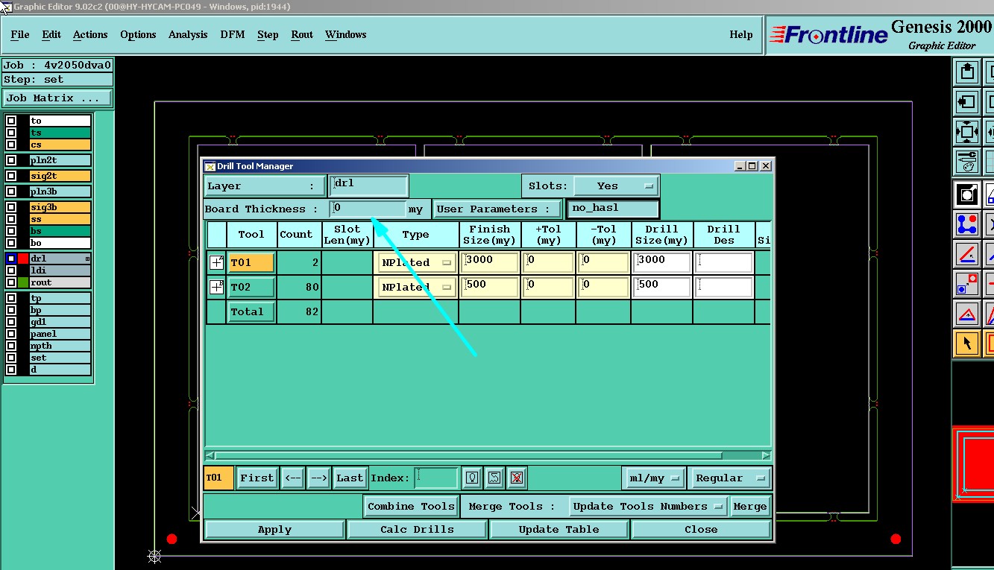Click the Calc Drills button
Image resolution: width=994 pixels, height=570 pixels.
pyautogui.click(x=417, y=529)
